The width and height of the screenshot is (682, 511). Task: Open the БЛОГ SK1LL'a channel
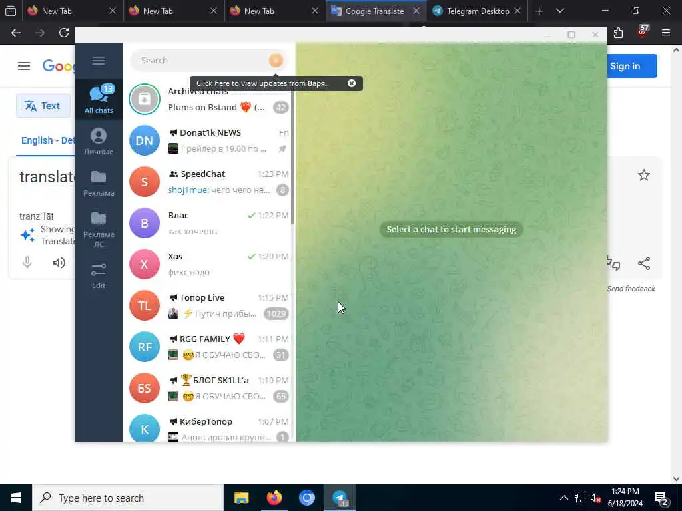(x=208, y=388)
